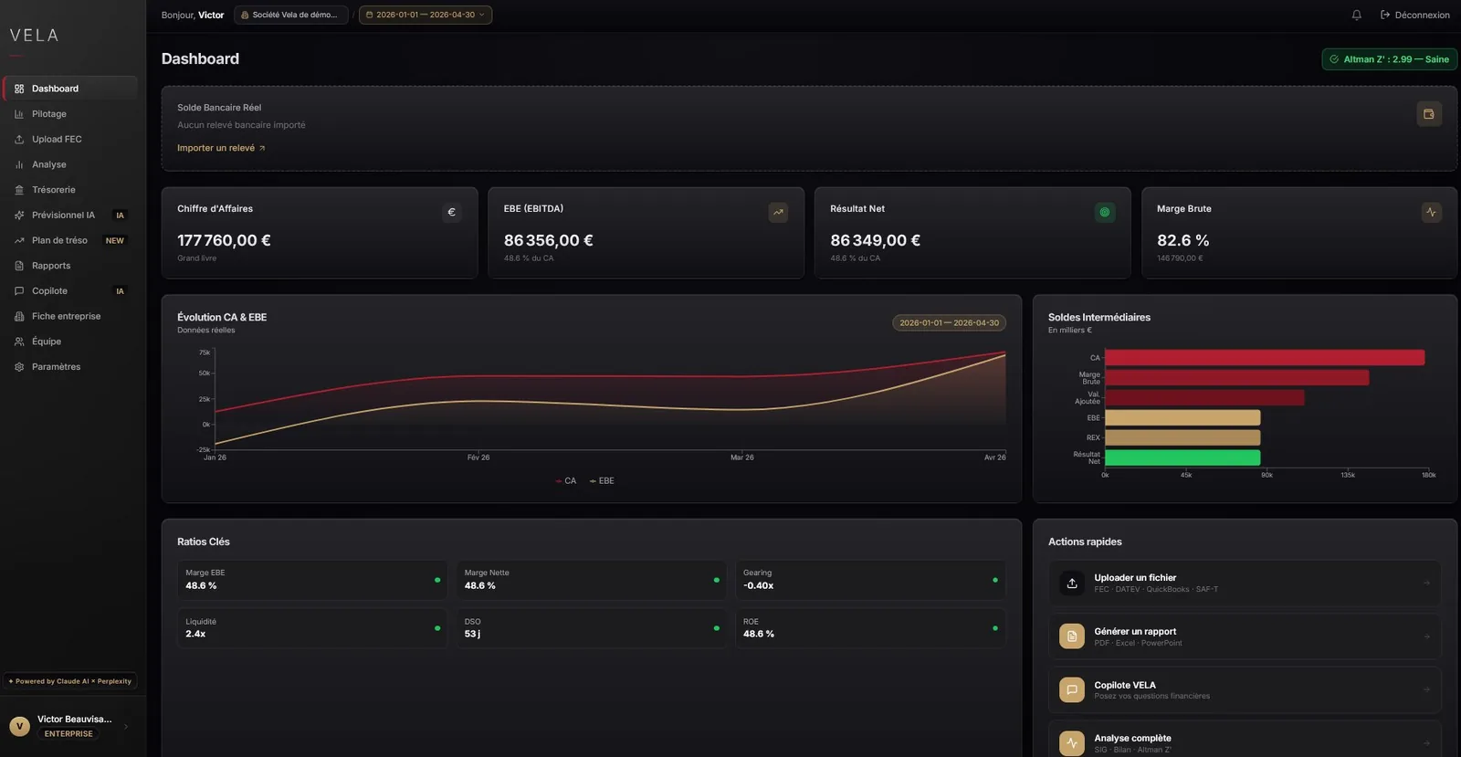Click the green Résultat Net bar
The height and width of the screenshot is (757, 1461).
[x=1182, y=457]
